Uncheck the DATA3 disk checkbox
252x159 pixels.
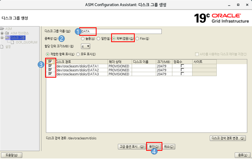pos(50,74)
